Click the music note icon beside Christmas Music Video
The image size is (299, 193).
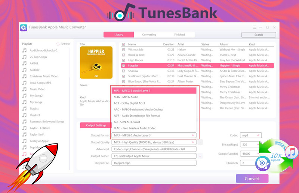pyautogui.click(x=24, y=76)
